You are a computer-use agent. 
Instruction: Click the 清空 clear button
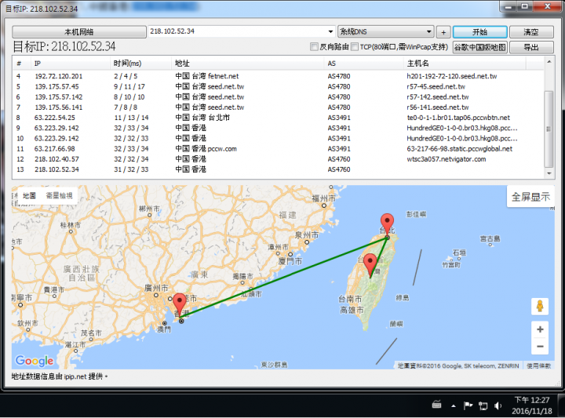coord(524,31)
